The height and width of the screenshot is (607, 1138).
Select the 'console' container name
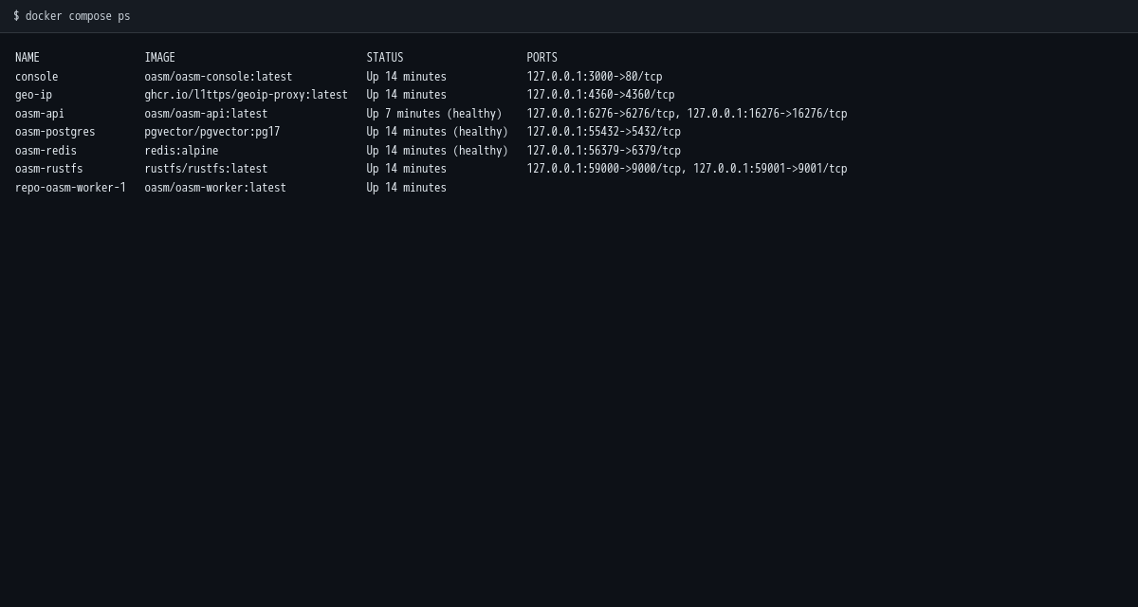37,77
